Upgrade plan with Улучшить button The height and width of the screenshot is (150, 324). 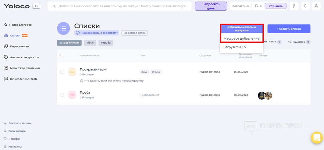pyautogui.click(x=276, y=6)
